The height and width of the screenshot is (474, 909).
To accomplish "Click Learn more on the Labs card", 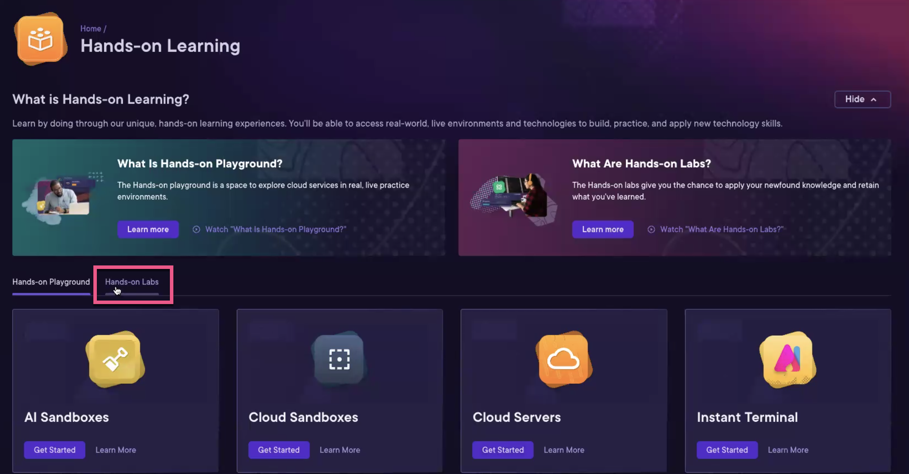I will click(x=603, y=229).
